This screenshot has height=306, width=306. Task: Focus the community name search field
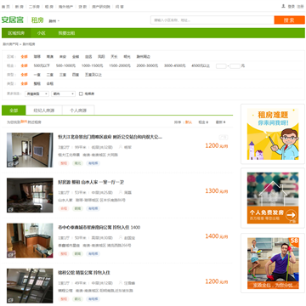(x=212, y=20)
